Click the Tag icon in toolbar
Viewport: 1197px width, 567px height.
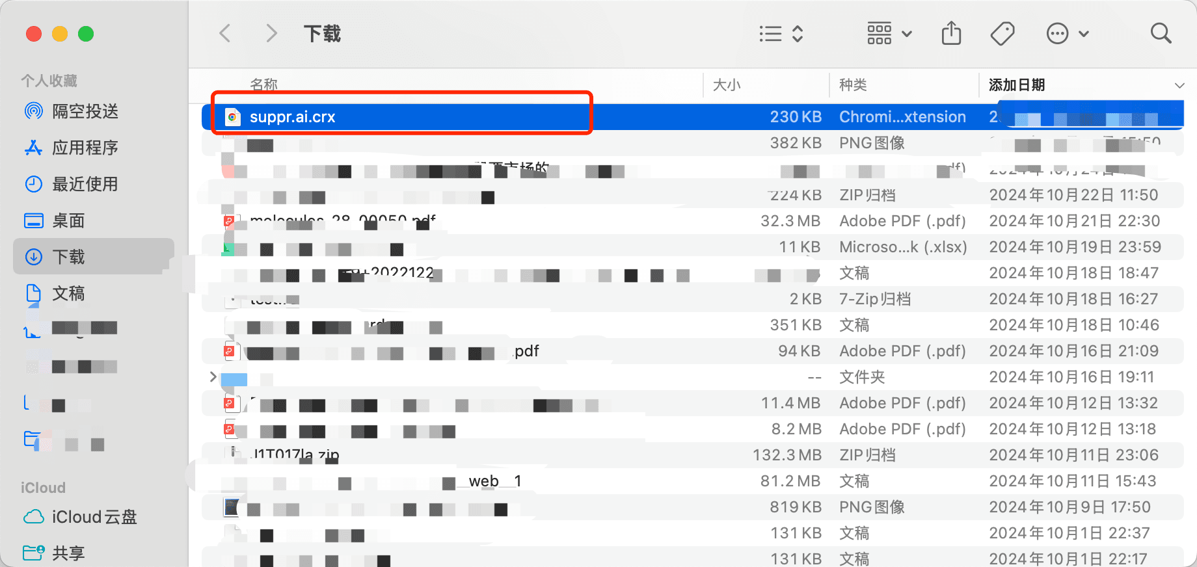pos(1002,33)
